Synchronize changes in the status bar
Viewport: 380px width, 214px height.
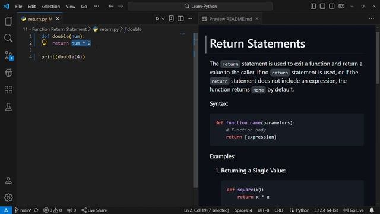[x=36, y=210]
